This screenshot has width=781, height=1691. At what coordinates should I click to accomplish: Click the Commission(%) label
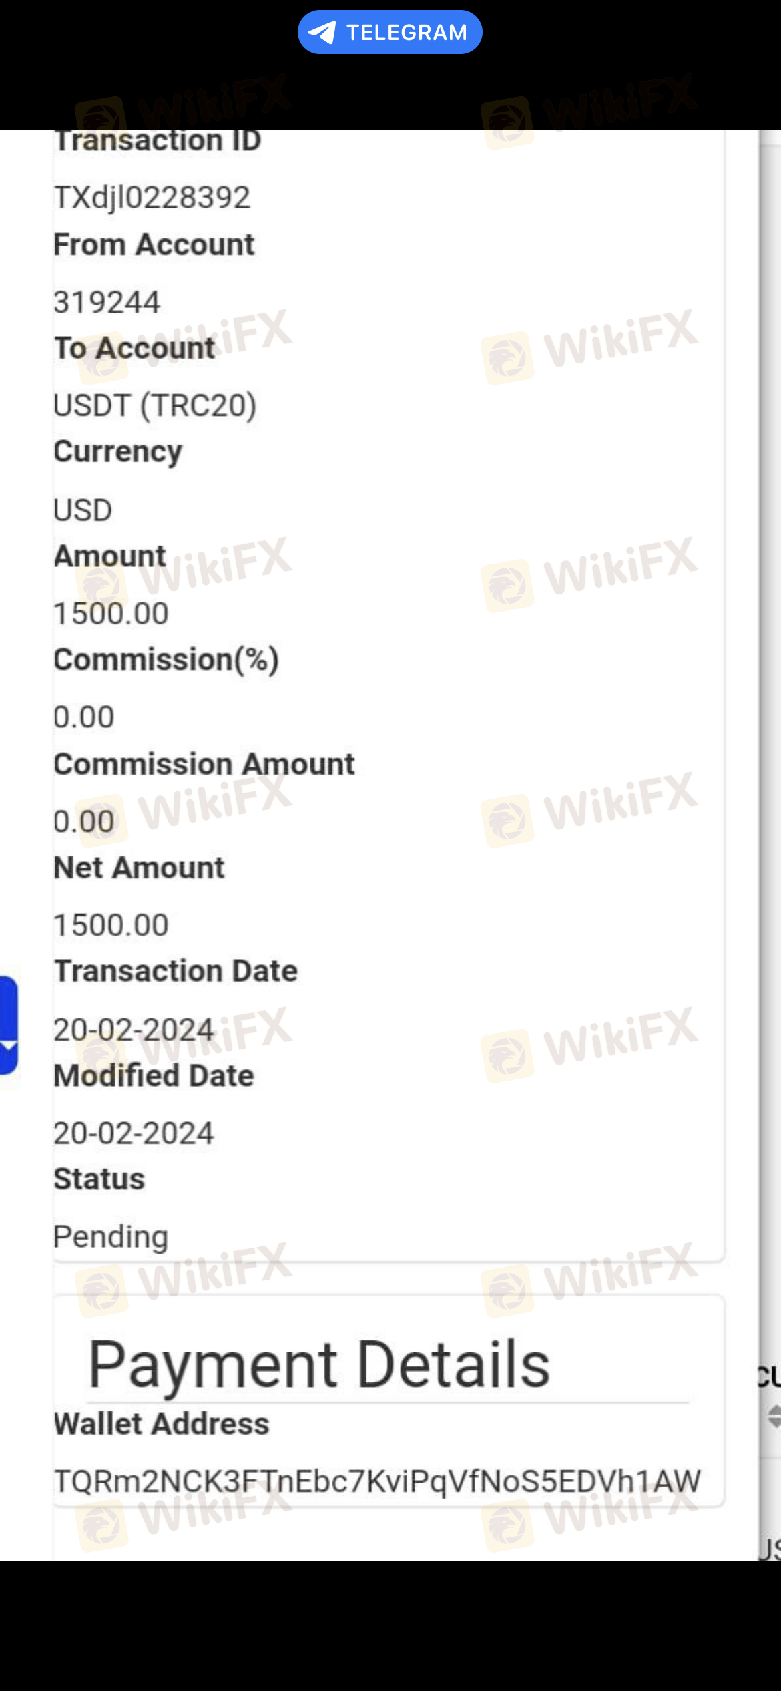tap(166, 660)
